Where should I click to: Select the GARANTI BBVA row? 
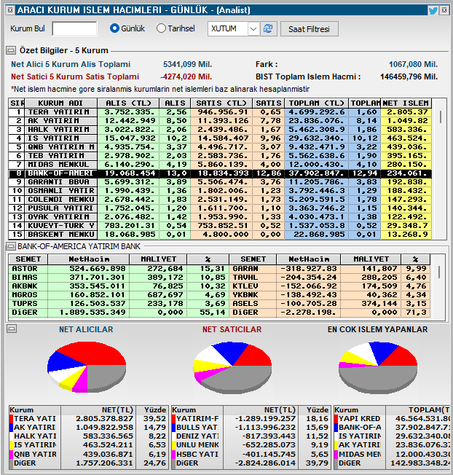220,182
